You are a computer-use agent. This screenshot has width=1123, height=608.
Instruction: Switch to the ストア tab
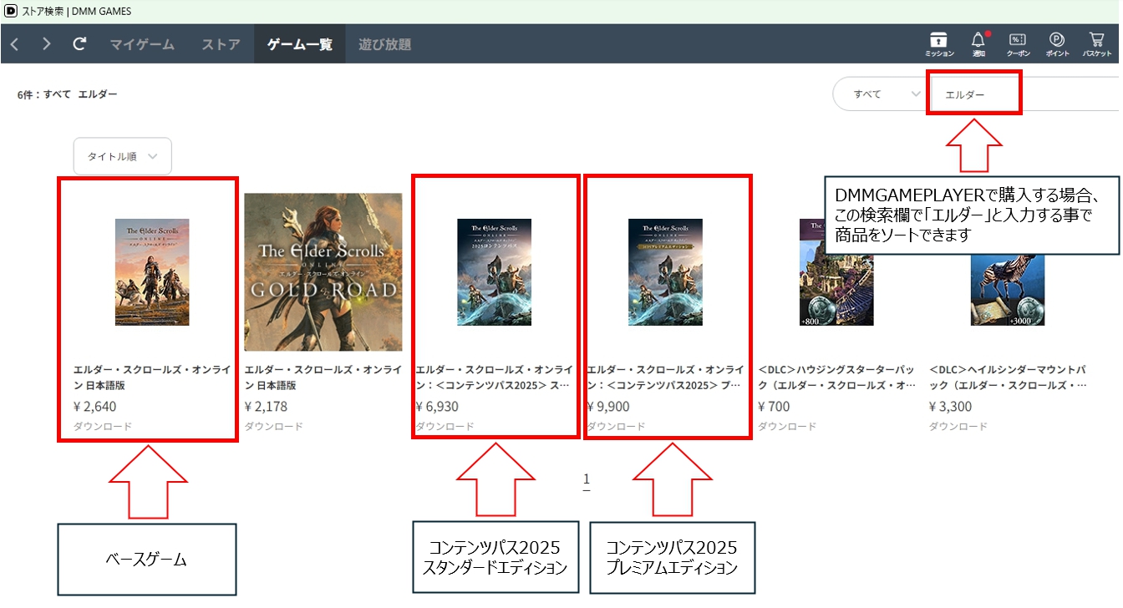221,44
